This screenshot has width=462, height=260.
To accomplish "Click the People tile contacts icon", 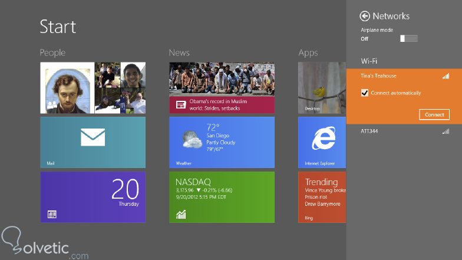I will (52, 105).
